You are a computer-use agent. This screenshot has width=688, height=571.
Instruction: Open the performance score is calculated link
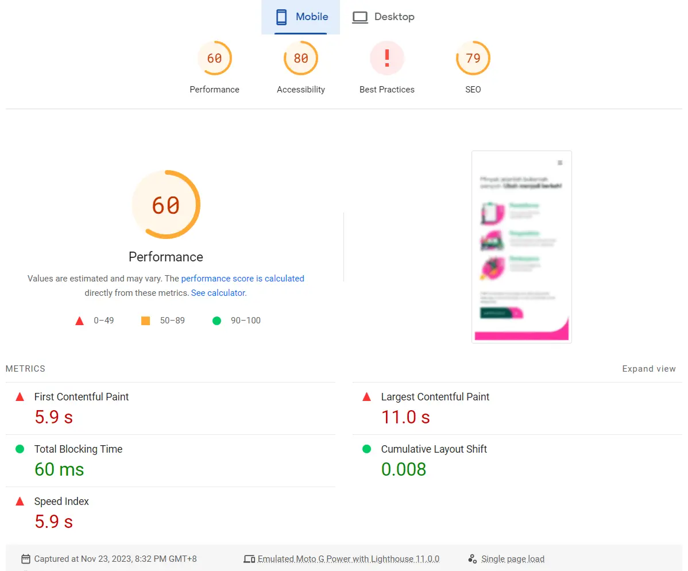point(242,279)
